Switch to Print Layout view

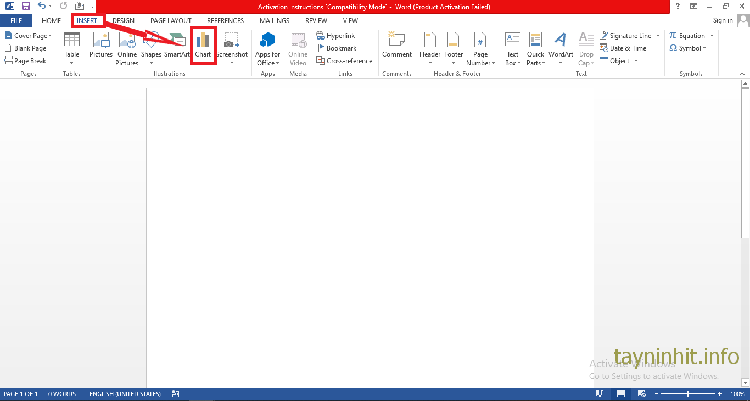(x=620, y=394)
